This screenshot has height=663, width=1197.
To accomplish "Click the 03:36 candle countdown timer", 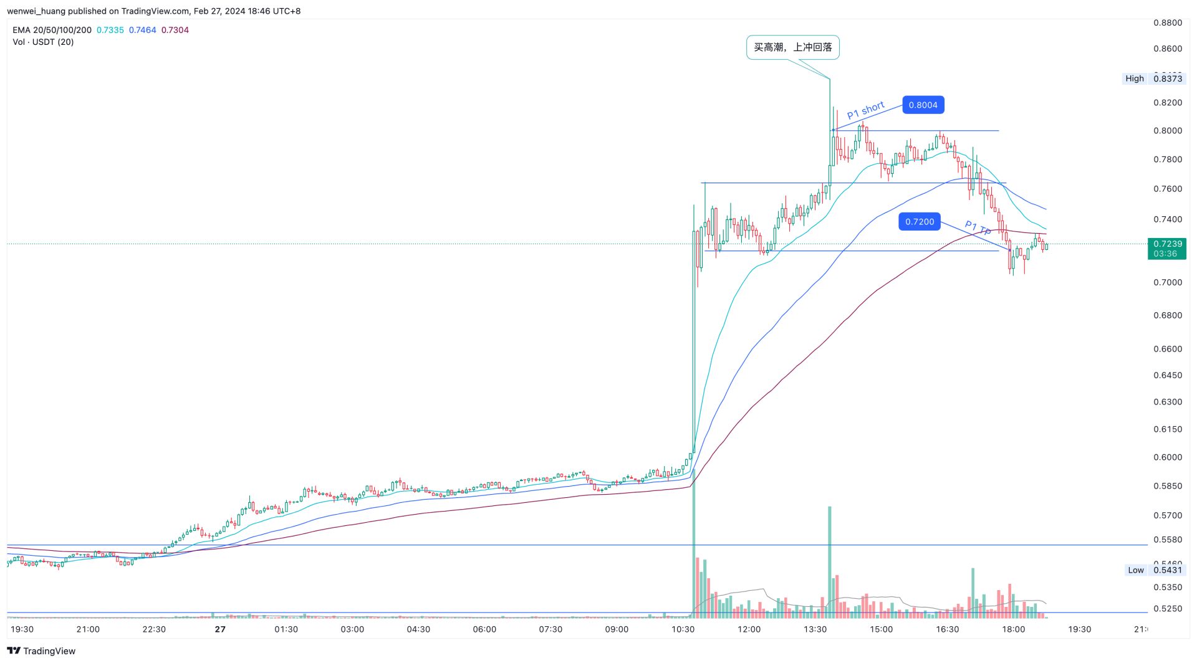I will (x=1165, y=254).
